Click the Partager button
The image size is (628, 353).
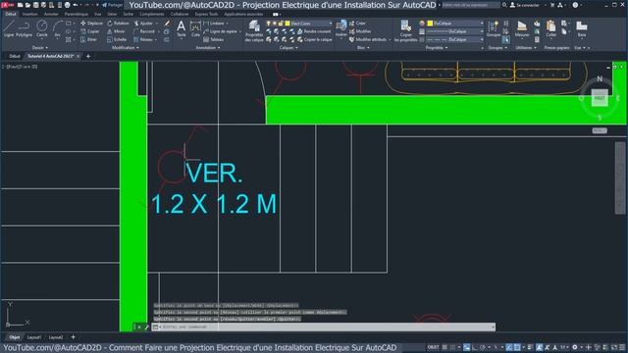(112, 5)
